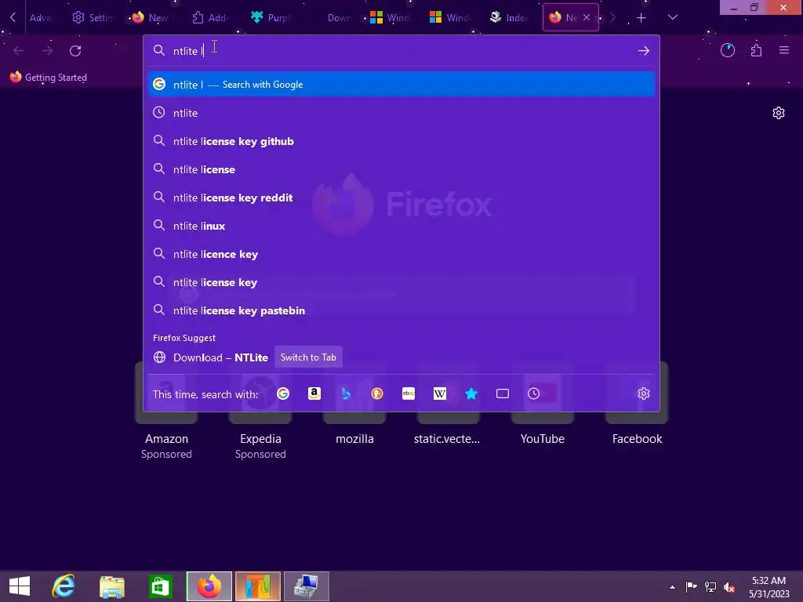Open the Amazon sponsored shortcut

[x=166, y=409]
